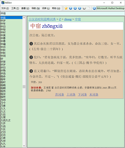Image resolution: width=125 pixels, height=148 pixels.
Task: Click the word list scroll down arrow
Action: pos(24,146)
